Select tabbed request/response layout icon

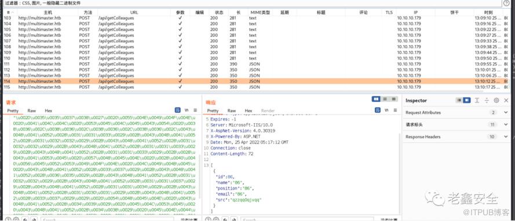pyautogui.click(x=394, y=99)
